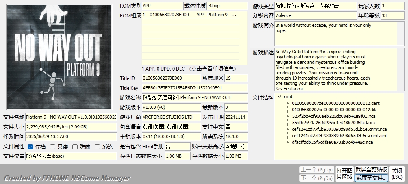This screenshot has height=184, width=408.
Task: Click the 截屏至剪贴板 button
Action: 371,170
